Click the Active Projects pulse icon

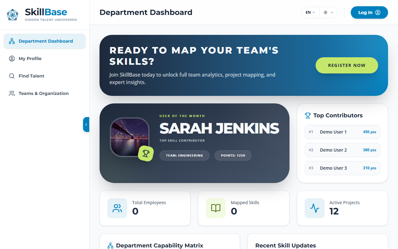315,208
